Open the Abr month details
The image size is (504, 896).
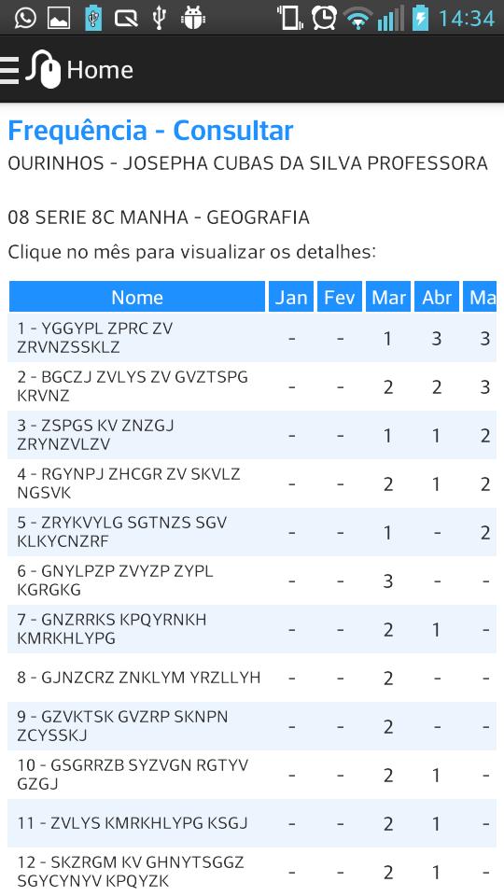(437, 297)
